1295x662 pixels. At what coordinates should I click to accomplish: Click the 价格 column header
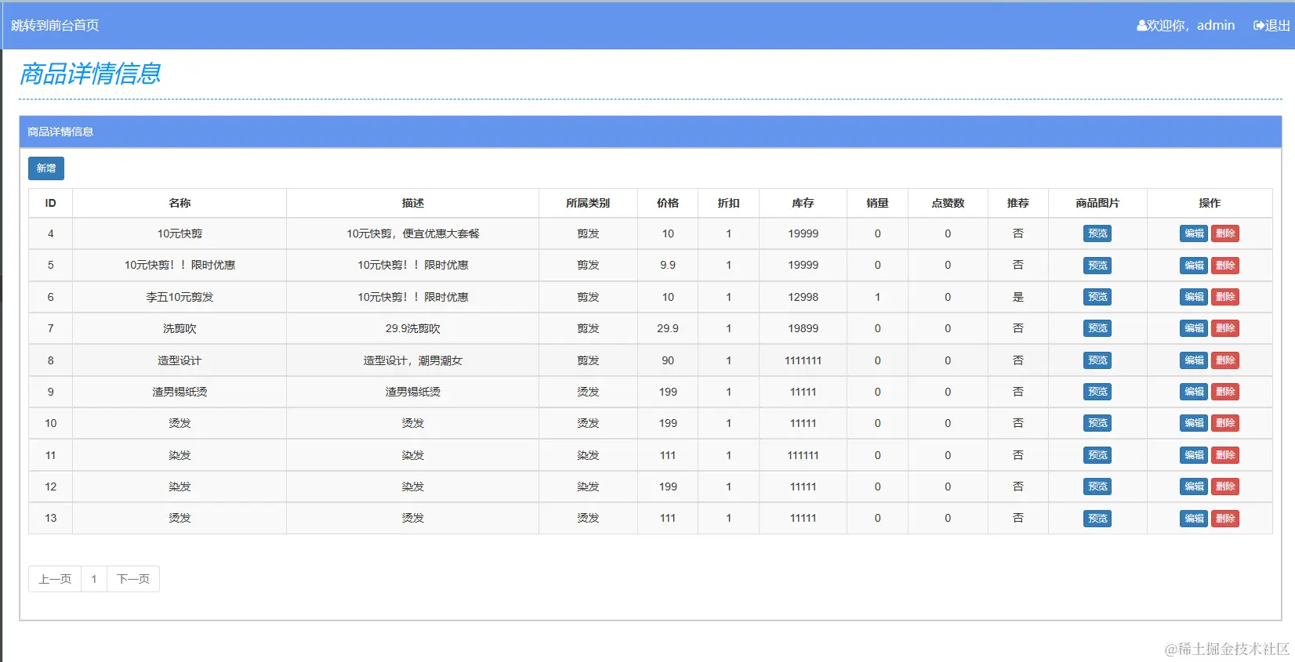pyautogui.click(x=668, y=203)
